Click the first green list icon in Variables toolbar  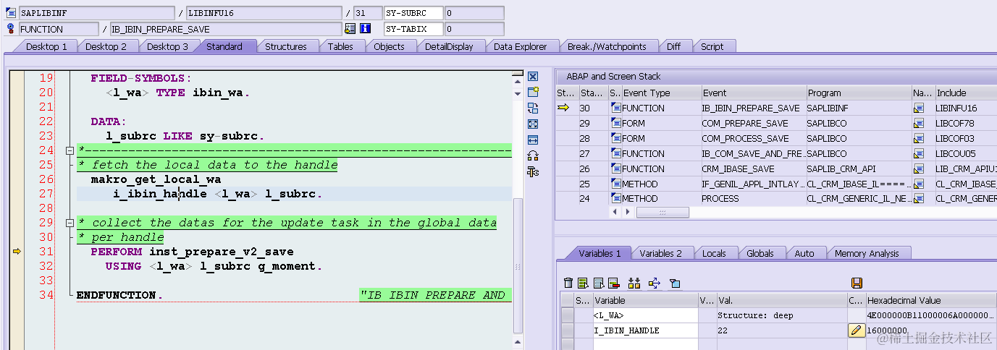[584, 283]
